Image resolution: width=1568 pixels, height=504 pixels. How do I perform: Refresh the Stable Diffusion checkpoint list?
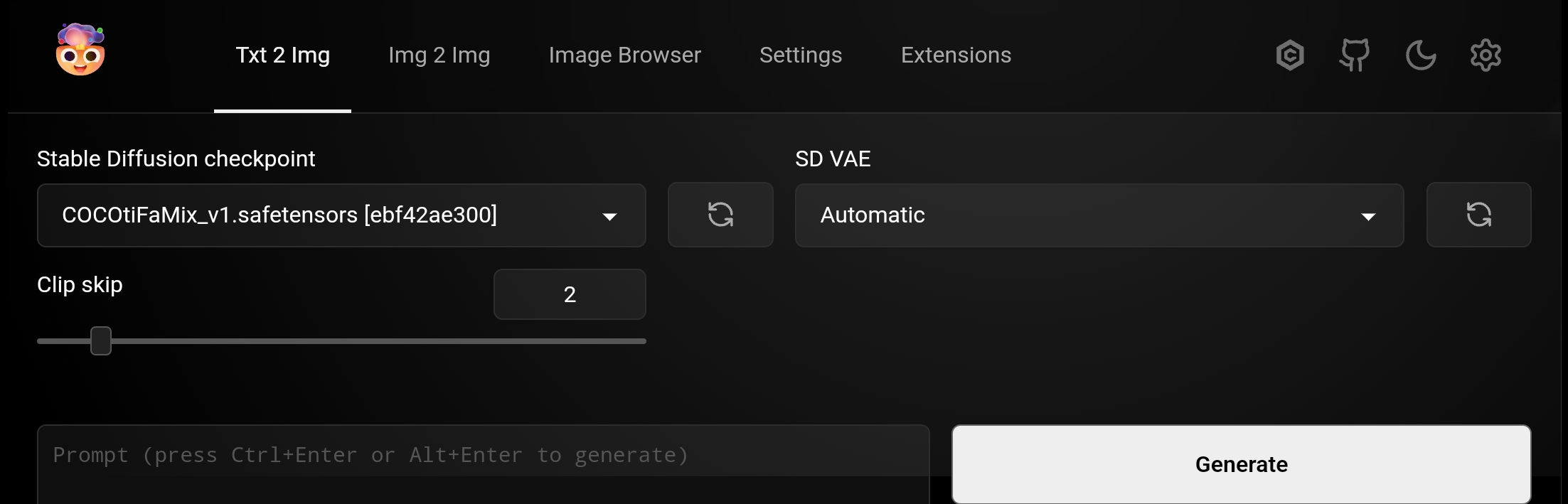pyautogui.click(x=720, y=215)
